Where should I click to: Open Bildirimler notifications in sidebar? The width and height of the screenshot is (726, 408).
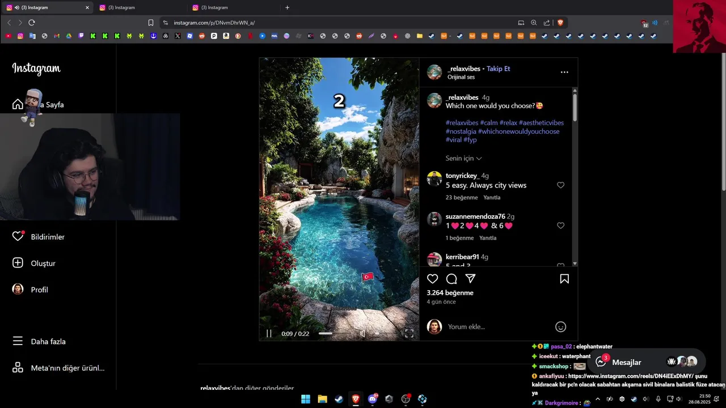[x=39, y=237]
